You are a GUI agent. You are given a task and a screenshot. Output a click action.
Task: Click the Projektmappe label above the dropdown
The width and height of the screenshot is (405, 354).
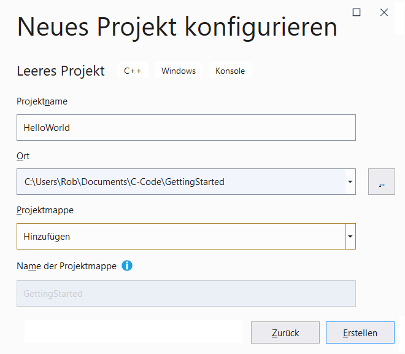(45, 210)
